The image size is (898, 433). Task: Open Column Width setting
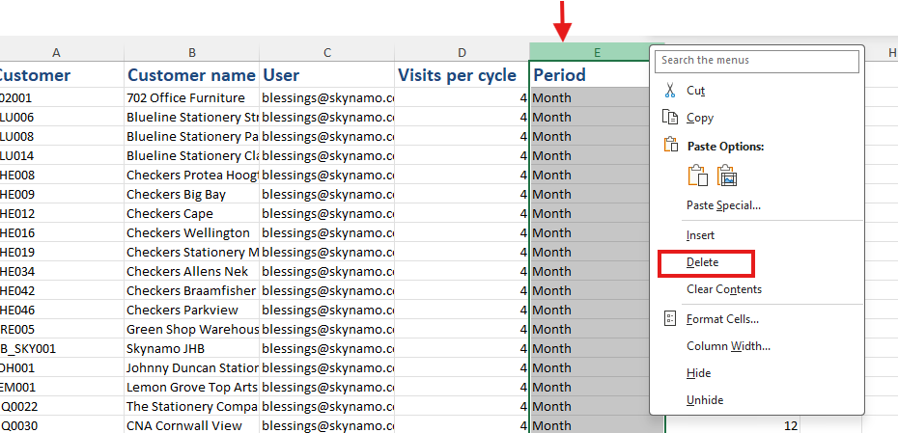(727, 346)
